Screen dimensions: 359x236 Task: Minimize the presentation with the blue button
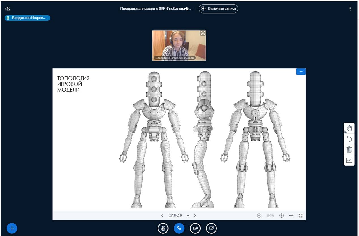click(x=301, y=72)
